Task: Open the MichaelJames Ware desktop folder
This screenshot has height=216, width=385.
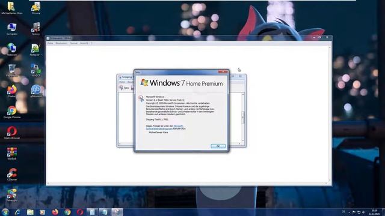Action: (12, 8)
